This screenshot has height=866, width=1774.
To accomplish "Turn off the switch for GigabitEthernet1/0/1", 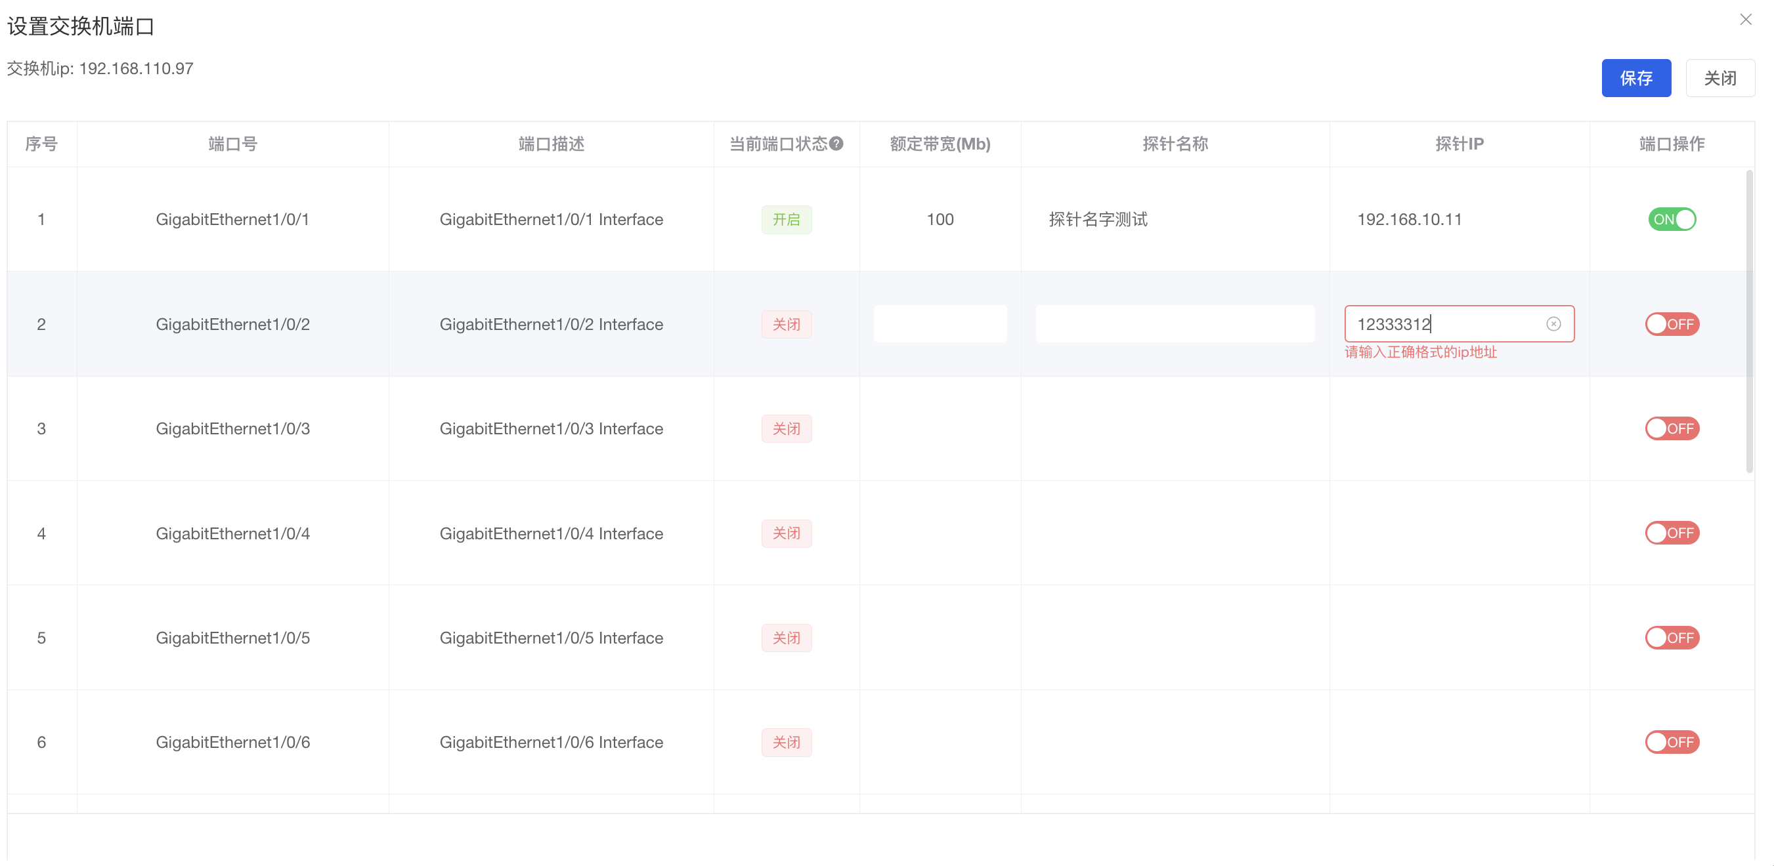I will coord(1672,220).
